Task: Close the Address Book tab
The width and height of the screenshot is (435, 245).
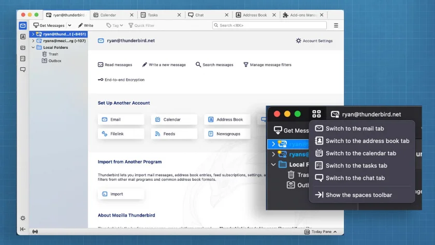Action: [x=274, y=15]
